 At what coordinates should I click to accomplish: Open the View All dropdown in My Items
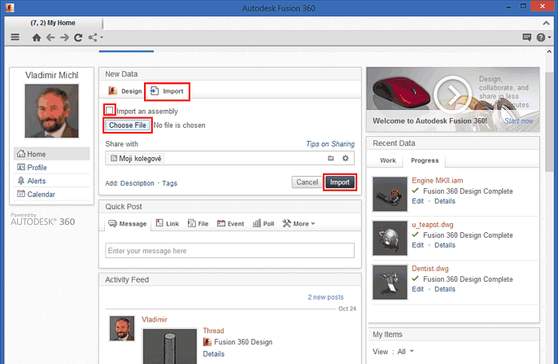pyautogui.click(x=405, y=352)
